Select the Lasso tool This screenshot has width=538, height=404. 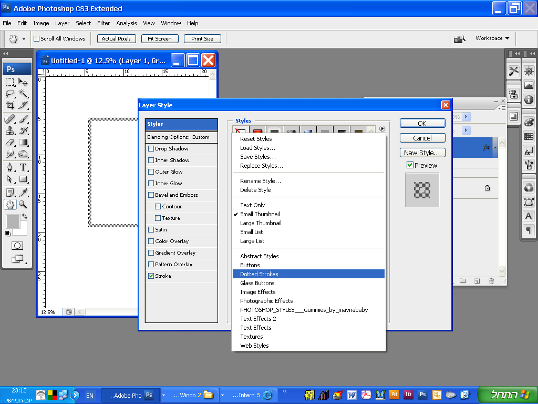coord(9,94)
